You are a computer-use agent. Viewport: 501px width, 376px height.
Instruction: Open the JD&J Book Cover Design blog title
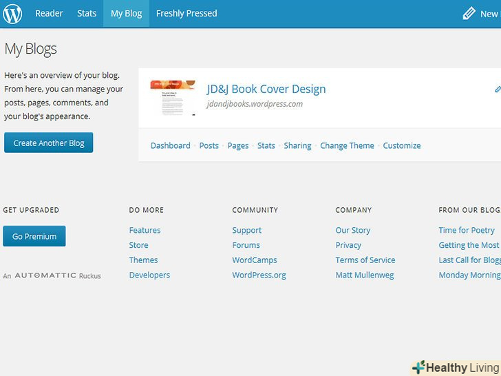tap(266, 89)
